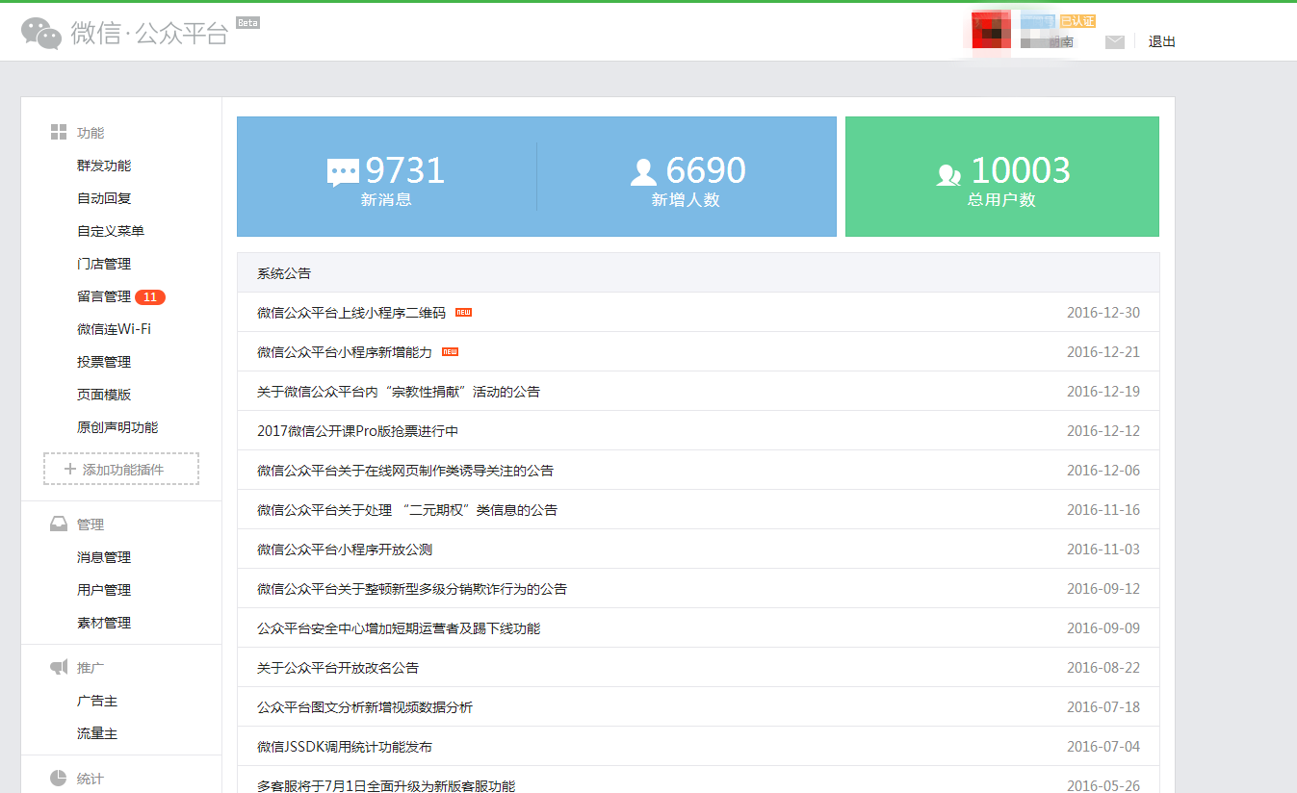Click the 推广 section heading
Viewport: 1297px width, 793px height.
pyautogui.click(x=91, y=667)
